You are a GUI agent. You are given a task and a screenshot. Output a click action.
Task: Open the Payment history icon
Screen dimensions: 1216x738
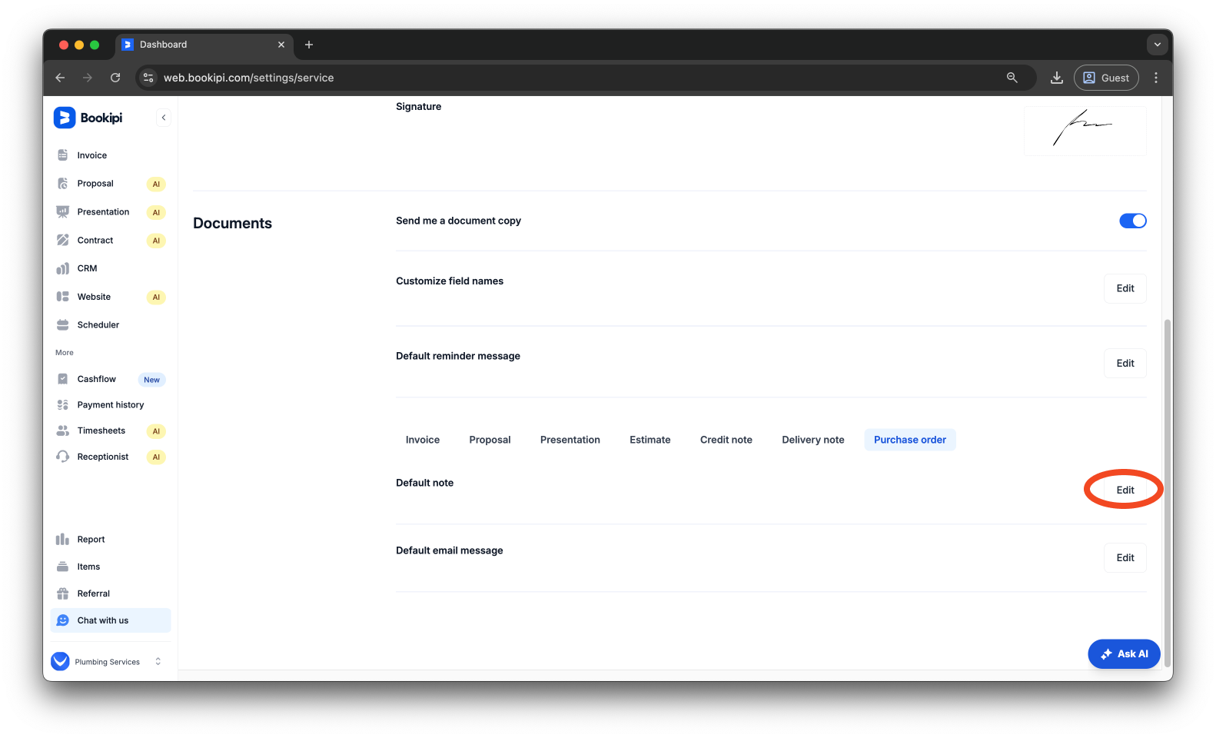pyautogui.click(x=63, y=405)
